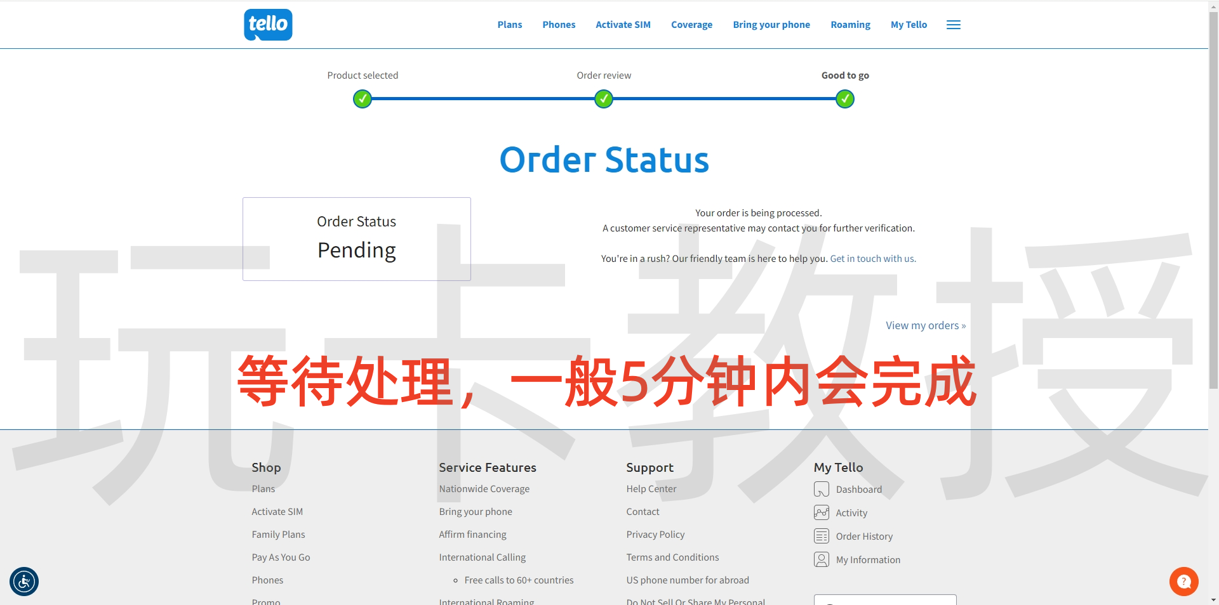Open Help Center footer link
The image size is (1219, 605).
[651, 489]
